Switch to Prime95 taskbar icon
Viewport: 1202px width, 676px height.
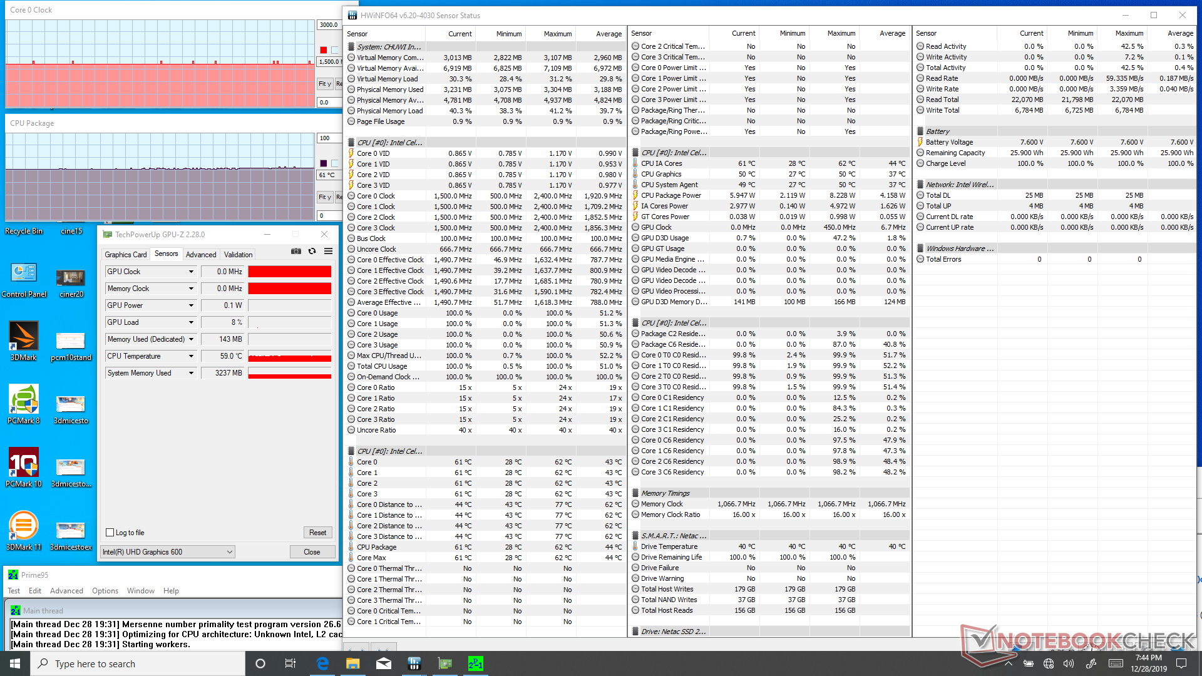pos(476,663)
